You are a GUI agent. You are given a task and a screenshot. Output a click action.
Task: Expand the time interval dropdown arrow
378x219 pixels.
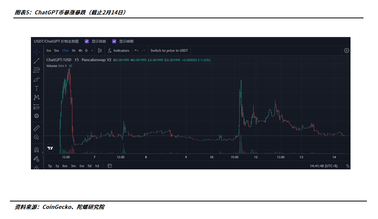[x=92, y=50]
